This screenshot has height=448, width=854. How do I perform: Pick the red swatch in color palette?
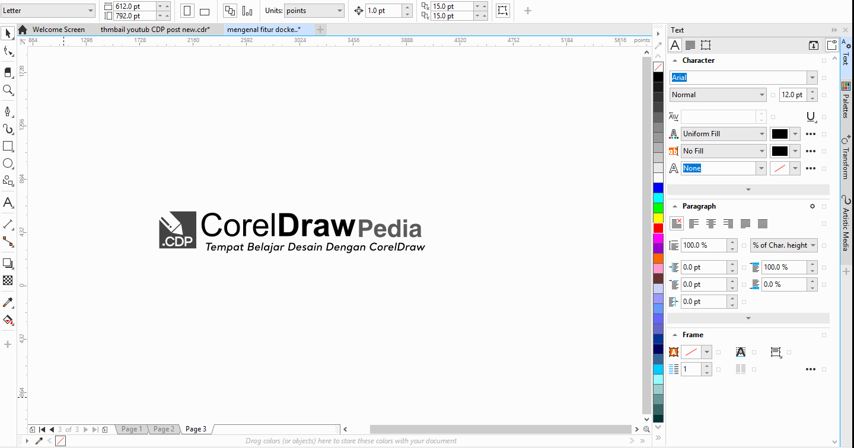[x=658, y=228]
